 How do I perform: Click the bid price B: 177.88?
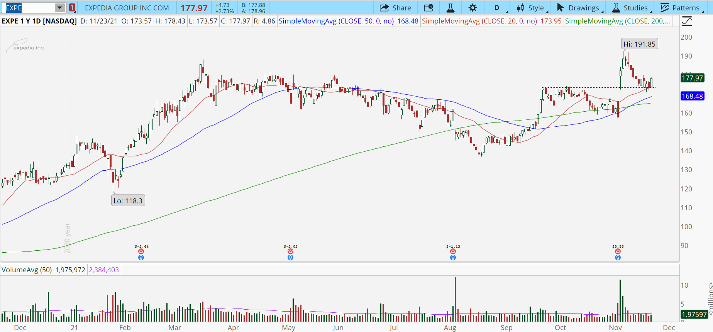(x=253, y=5)
